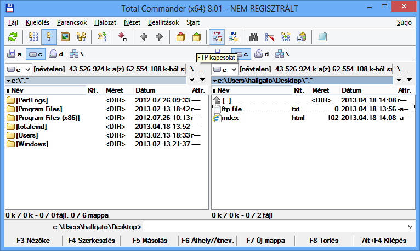This screenshot has height=251, width=420.
Task: Open the Súgó help menu
Action: pyautogui.click(x=404, y=22)
